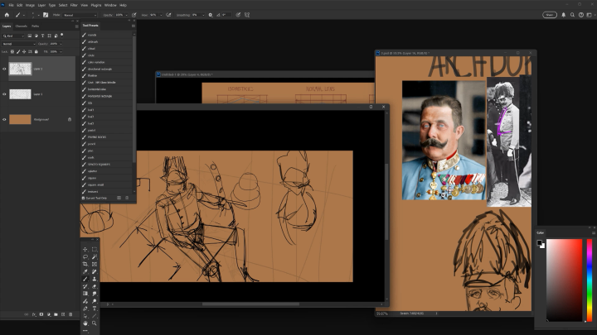The width and height of the screenshot is (597, 335).
Task: Select the Lasso tool
Action: tap(85, 256)
